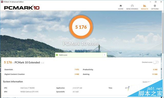Click the Digital Content Creation label
Image resolution: width=164 pixels, height=98 pixels.
(15, 74)
